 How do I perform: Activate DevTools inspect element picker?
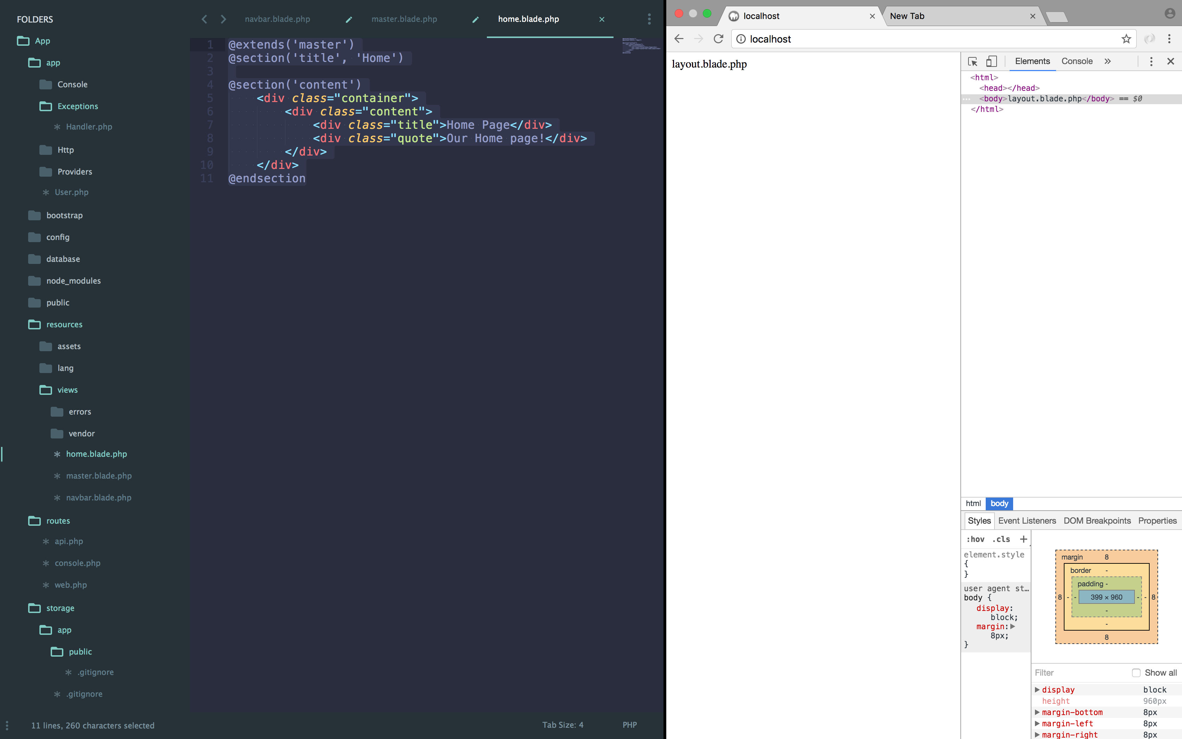(972, 62)
